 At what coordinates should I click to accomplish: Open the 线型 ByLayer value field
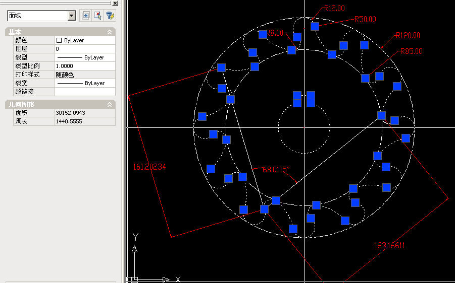85,57
